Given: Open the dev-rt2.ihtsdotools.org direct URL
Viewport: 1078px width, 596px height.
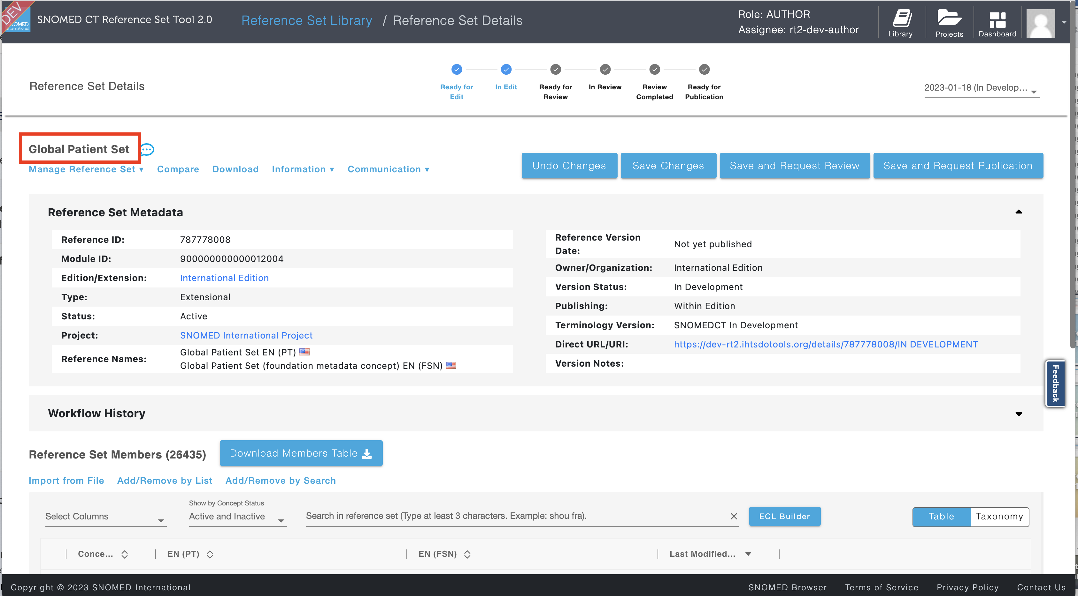Looking at the screenshot, I should pos(826,344).
